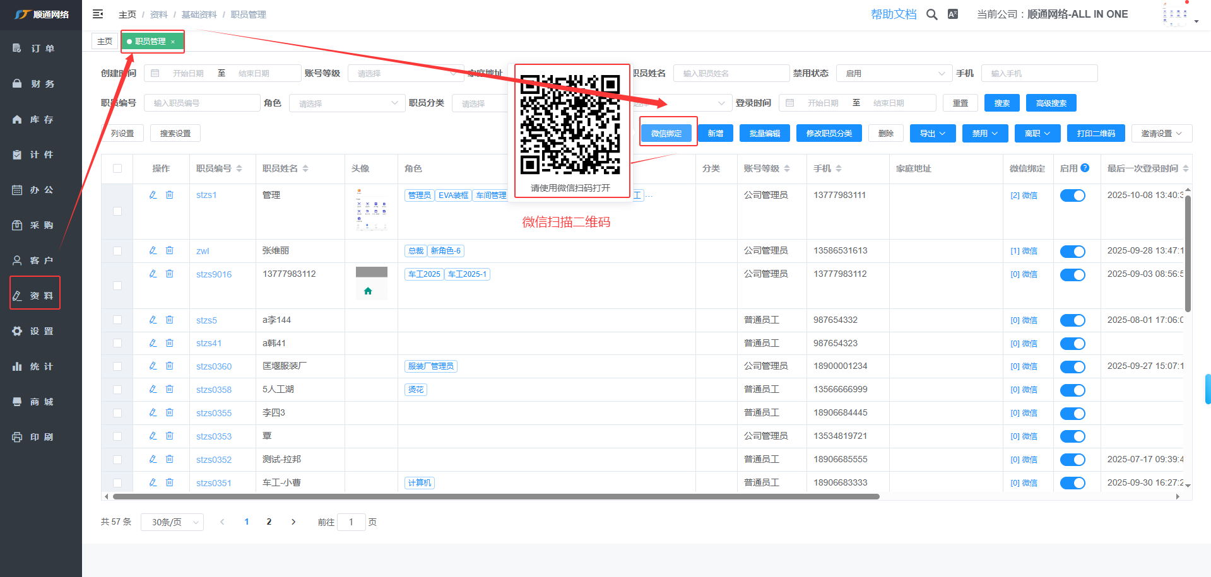Collapse the sidebar with the hamburger icon
1211x577 pixels.
coord(98,14)
